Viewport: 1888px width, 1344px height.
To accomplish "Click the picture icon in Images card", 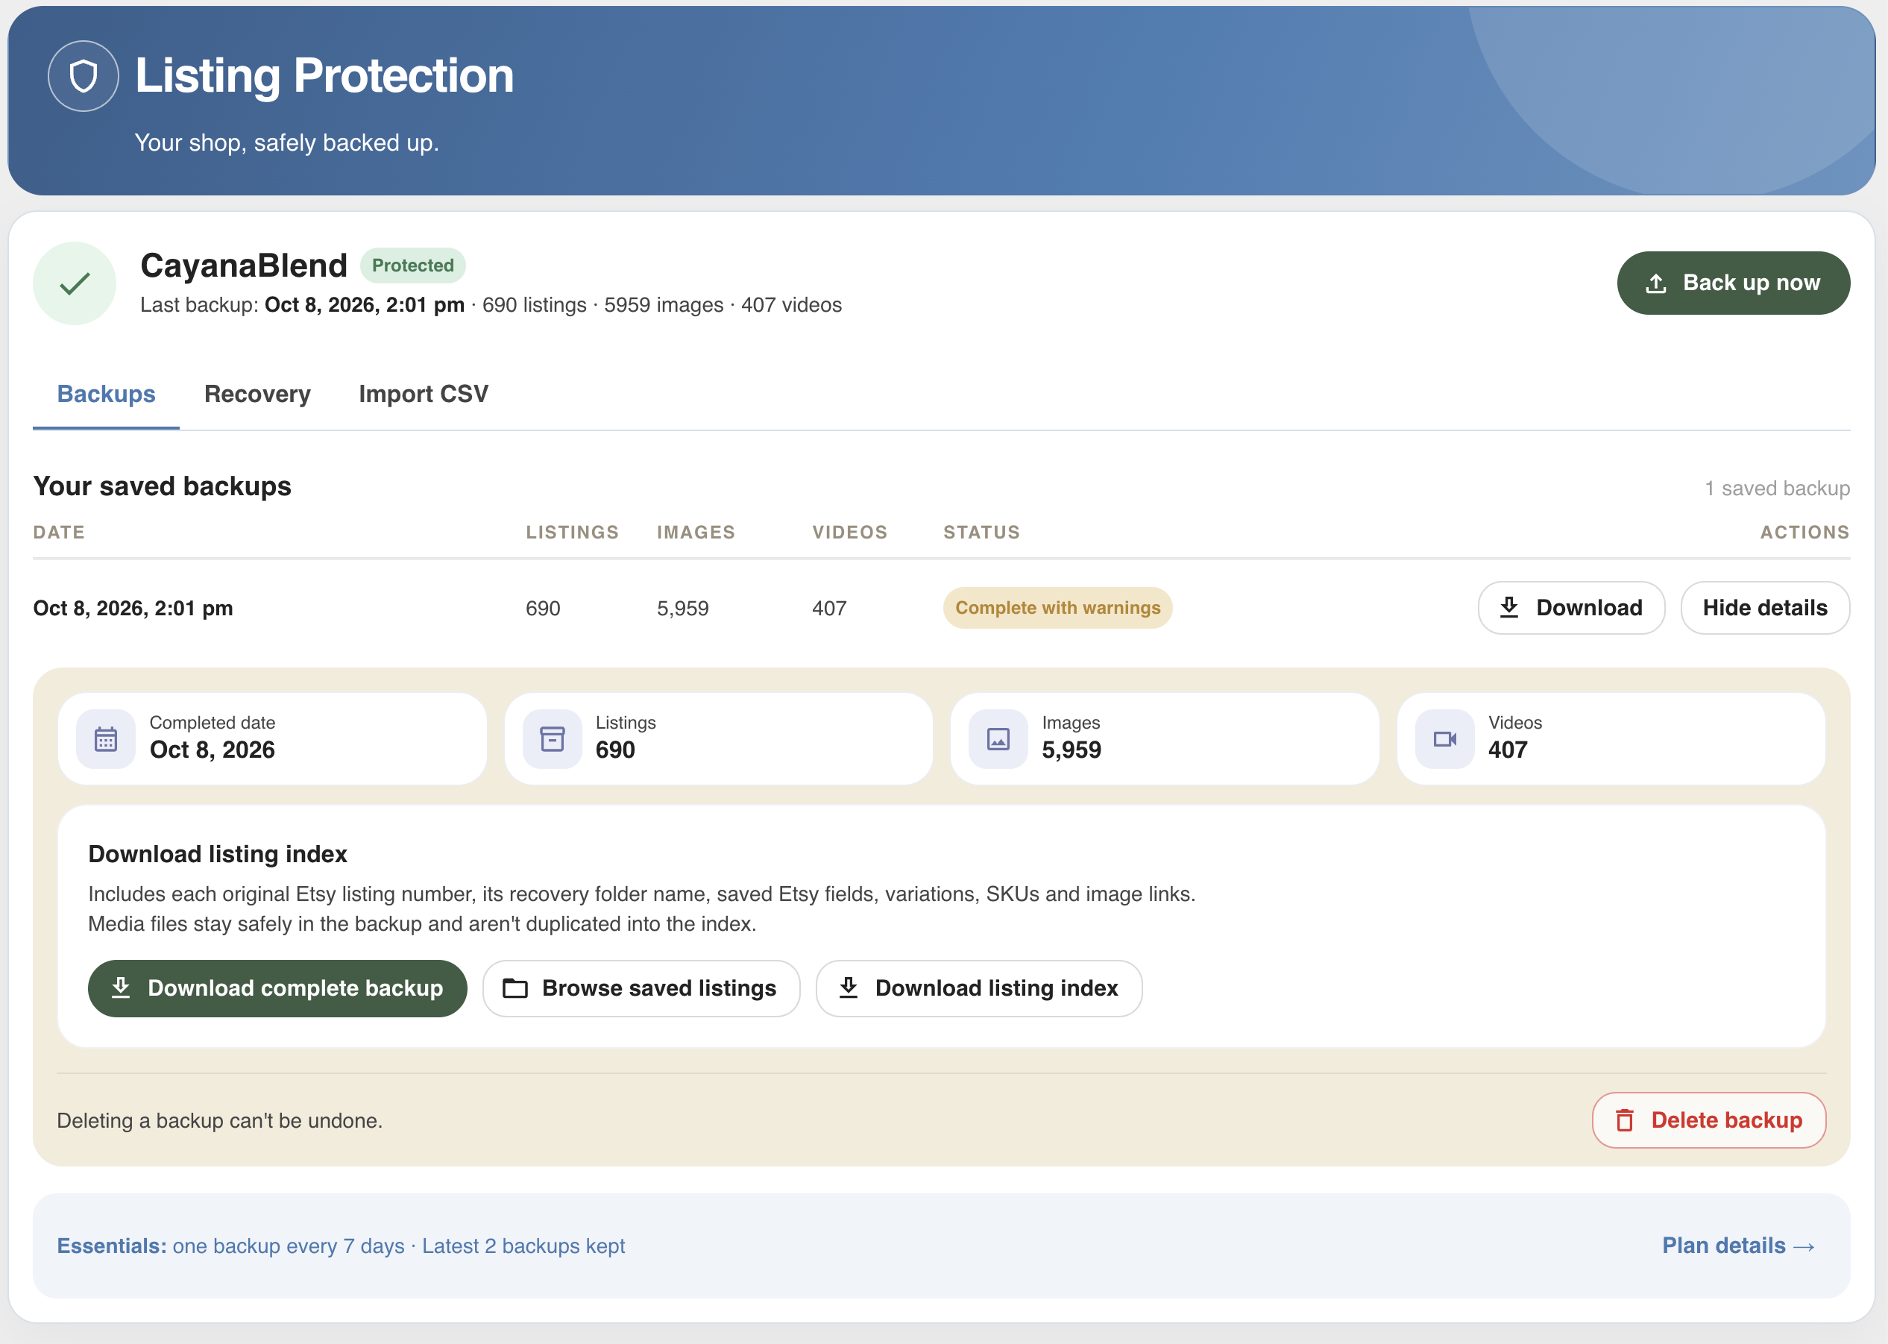I will tap(998, 739).
